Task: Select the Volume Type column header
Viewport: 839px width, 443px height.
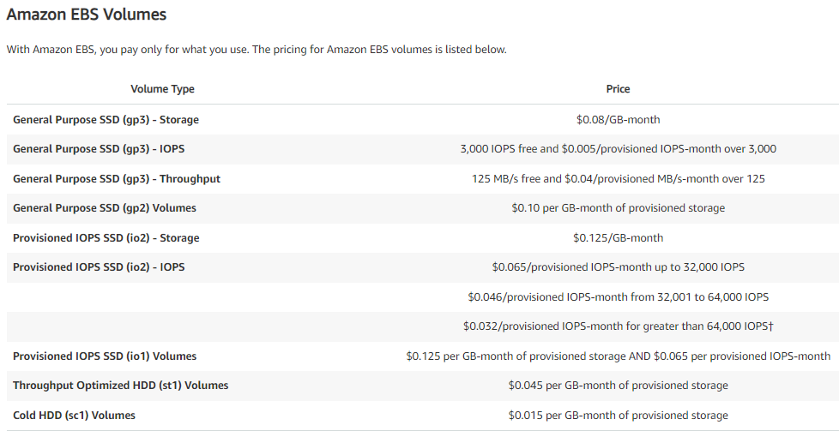Action: click(162, 89)
